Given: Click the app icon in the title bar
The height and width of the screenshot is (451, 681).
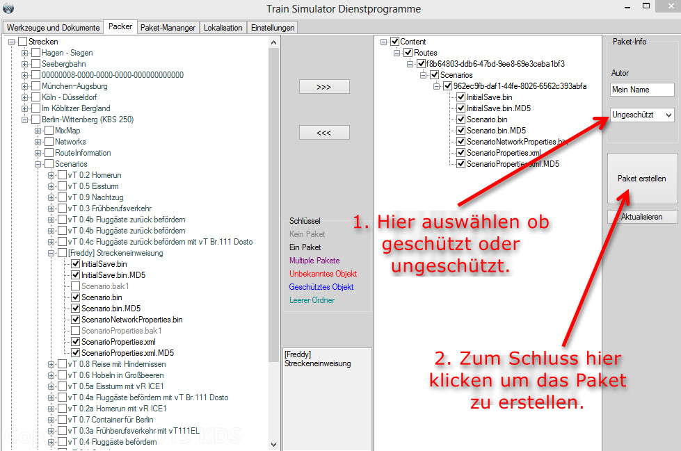Looking at the screenshot, I should (8, 9).
